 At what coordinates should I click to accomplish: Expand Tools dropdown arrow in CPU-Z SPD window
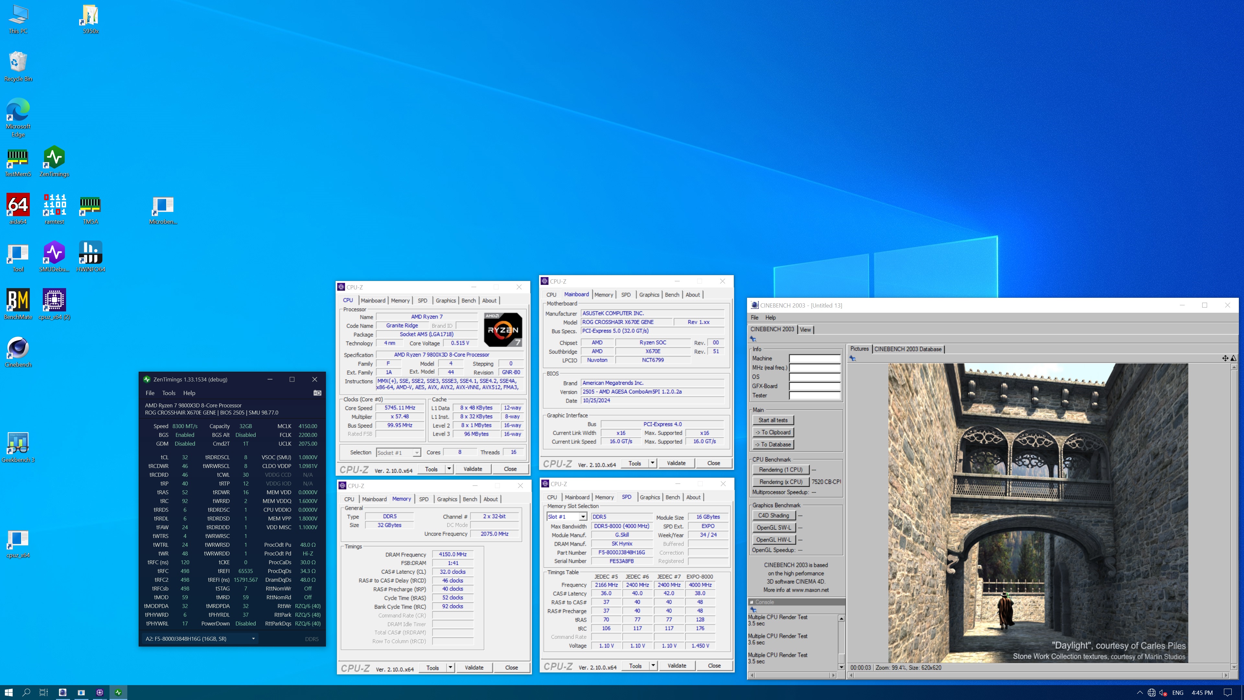coord(653,665)
